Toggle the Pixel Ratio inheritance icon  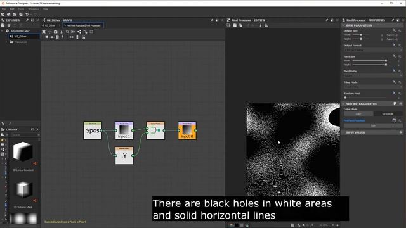[x=394, y=71]
